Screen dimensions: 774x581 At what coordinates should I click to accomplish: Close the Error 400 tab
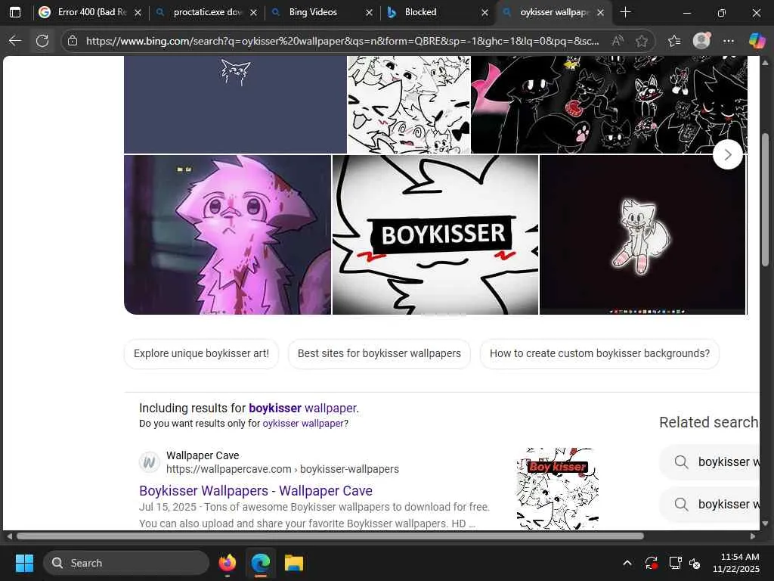click(138, 12)
